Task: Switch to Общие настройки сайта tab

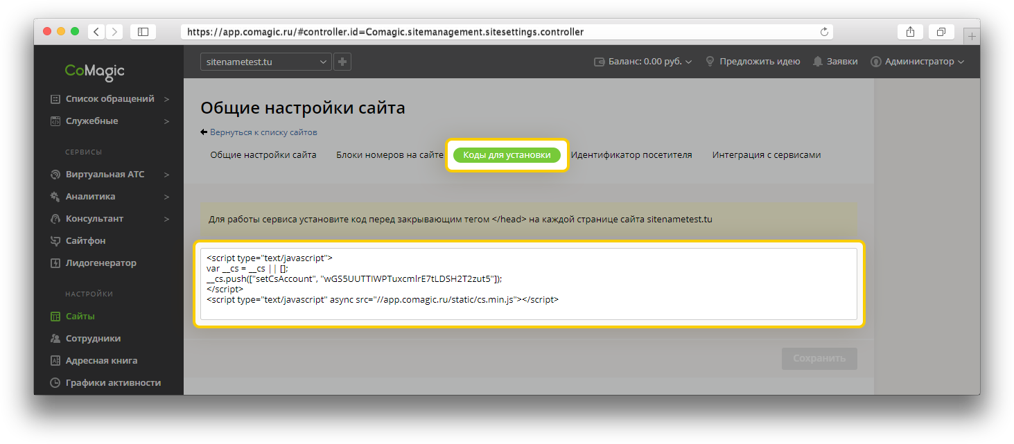Action: tap(263, 155)
